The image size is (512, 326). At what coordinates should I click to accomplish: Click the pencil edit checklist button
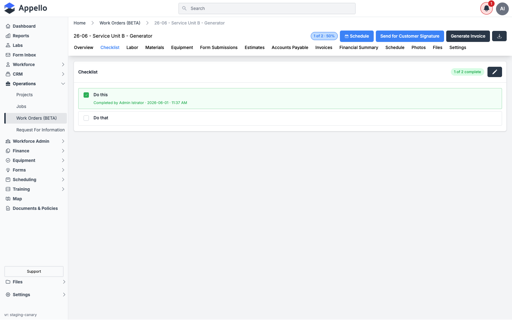point(495,72)
